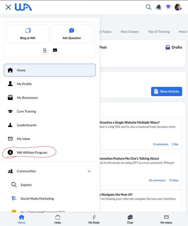Open the Navigate the New UI post
This screenshot has width=188, height=226.
(x=116, y=194)
